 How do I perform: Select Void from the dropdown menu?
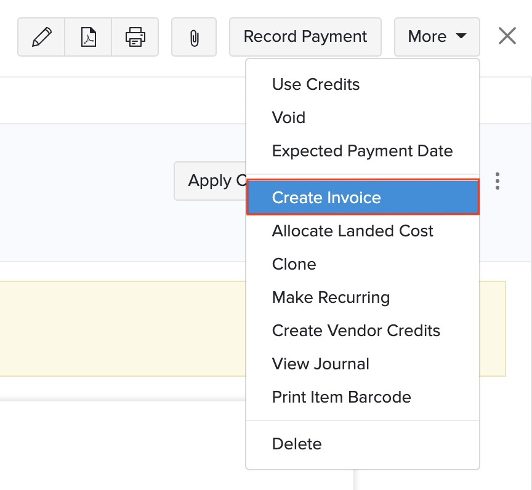(288, 118)
